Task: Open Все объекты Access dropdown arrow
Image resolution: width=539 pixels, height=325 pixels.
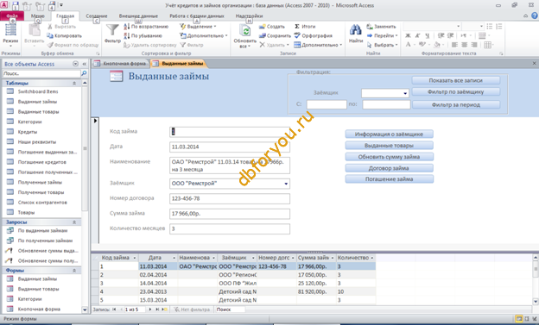Action: click(76, 64)
